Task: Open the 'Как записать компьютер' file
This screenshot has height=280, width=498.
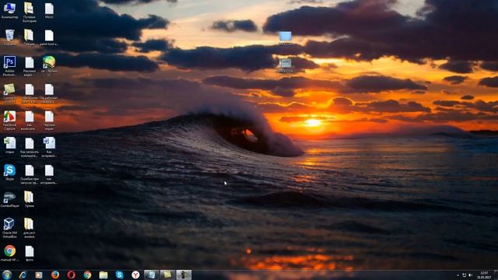Action: pos(30,147)
